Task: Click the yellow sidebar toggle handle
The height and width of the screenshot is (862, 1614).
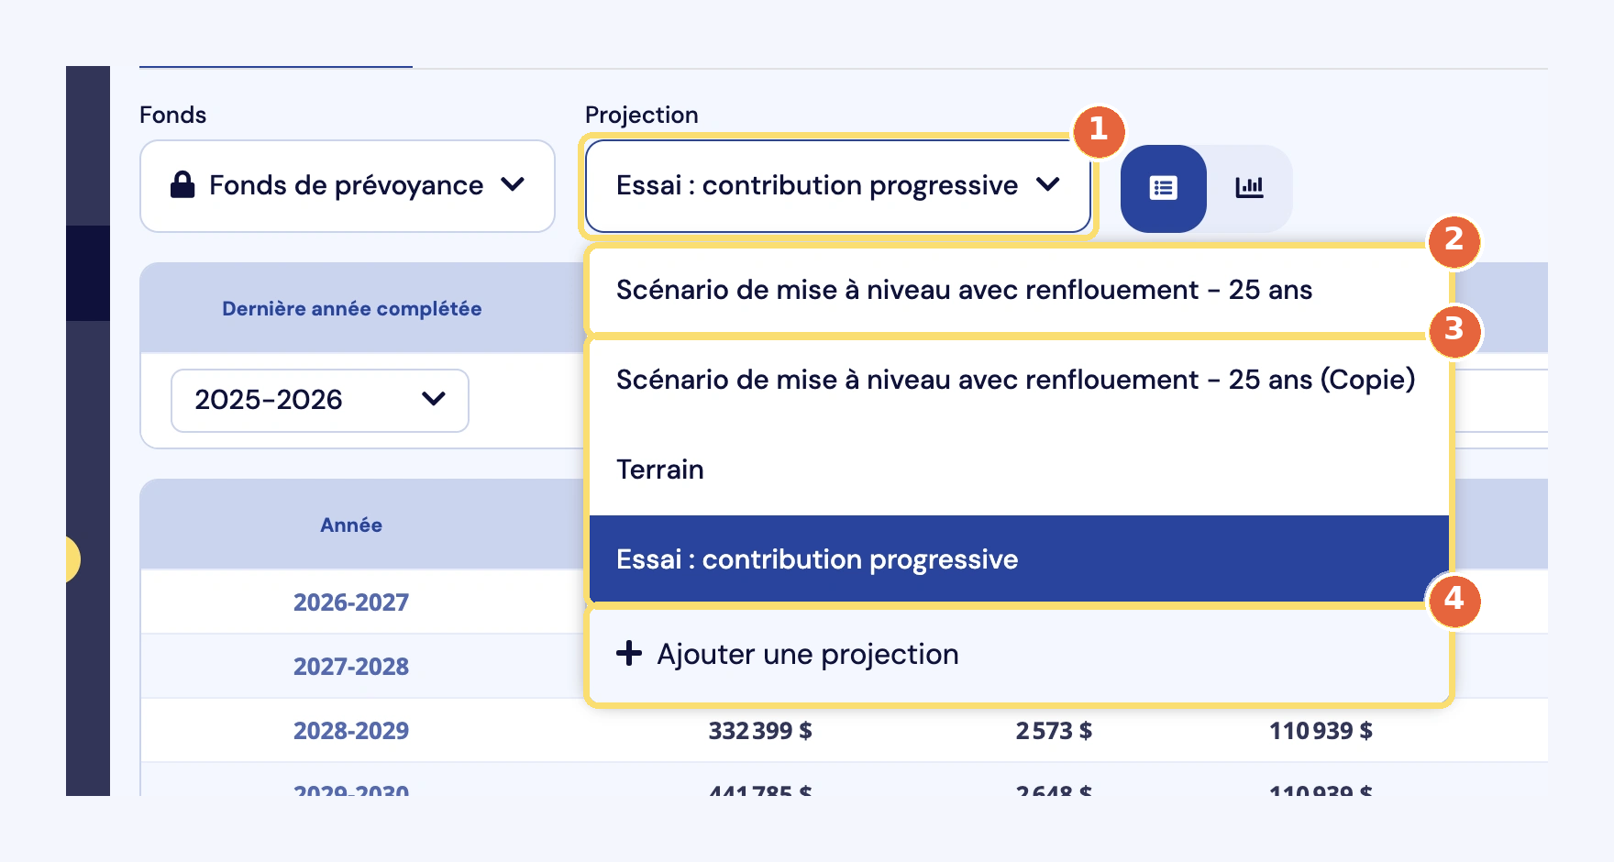Action: [72, 559]
